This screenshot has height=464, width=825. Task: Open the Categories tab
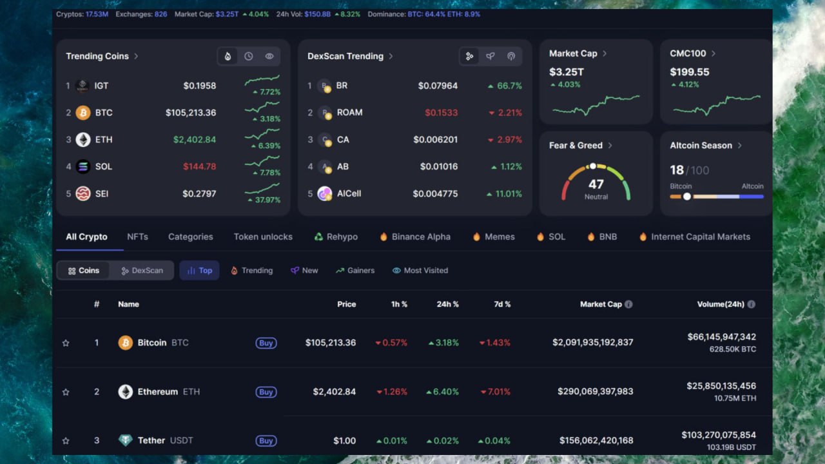click(x=190, y=237)
